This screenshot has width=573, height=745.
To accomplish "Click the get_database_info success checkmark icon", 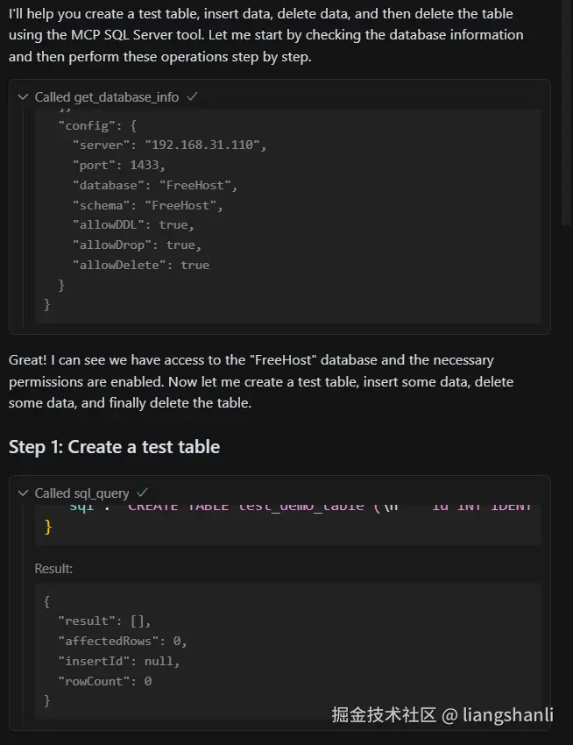I will click(192, 97).
